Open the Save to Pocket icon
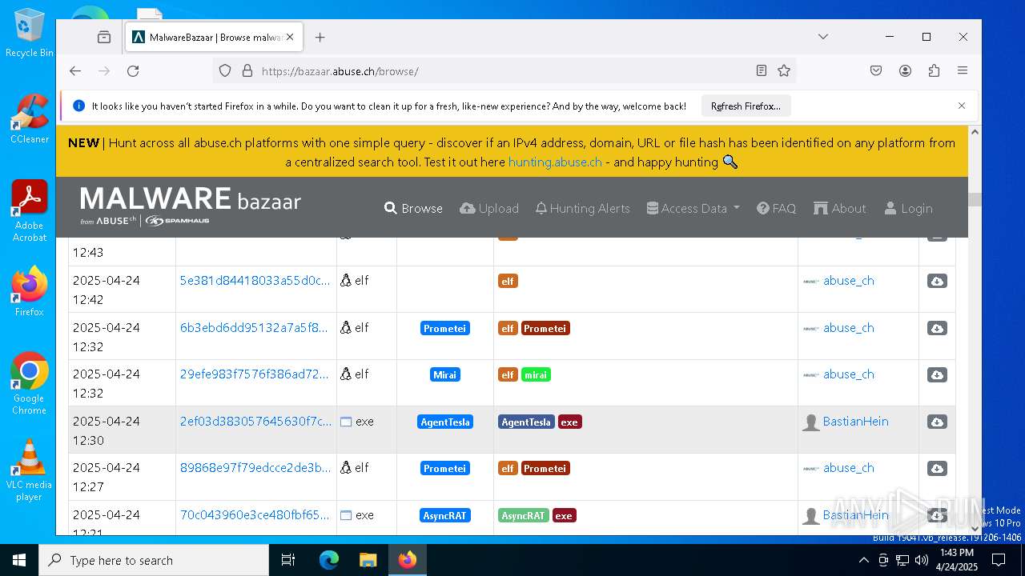1025x576 pixels. point(876,71)
